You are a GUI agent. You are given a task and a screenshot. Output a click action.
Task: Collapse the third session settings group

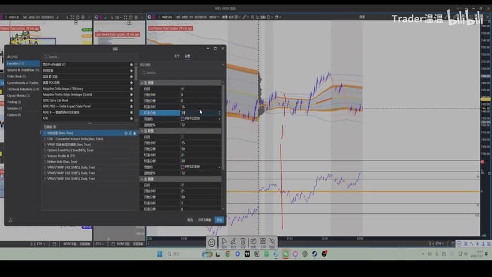(142, 179)
